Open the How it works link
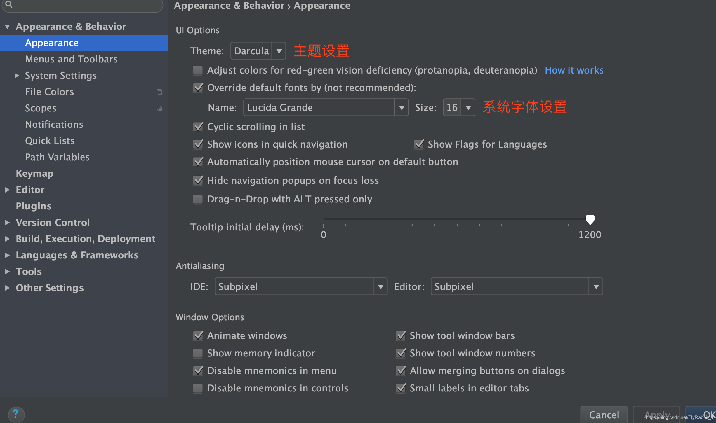Image resolution: width=716 pixels, height=423 pixels. point(574,70)
